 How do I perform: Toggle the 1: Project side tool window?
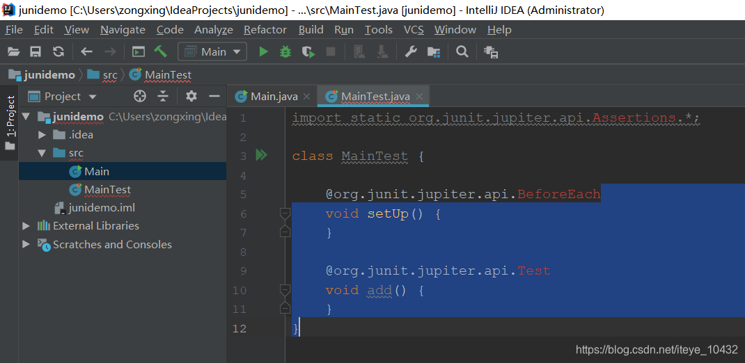pyautogui.click(x=10, y=123)
